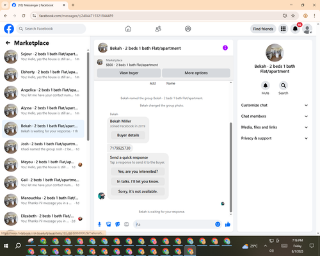
Task: Open Sejour conversation in Marketplace list
Action: click(x=43, y=56)
